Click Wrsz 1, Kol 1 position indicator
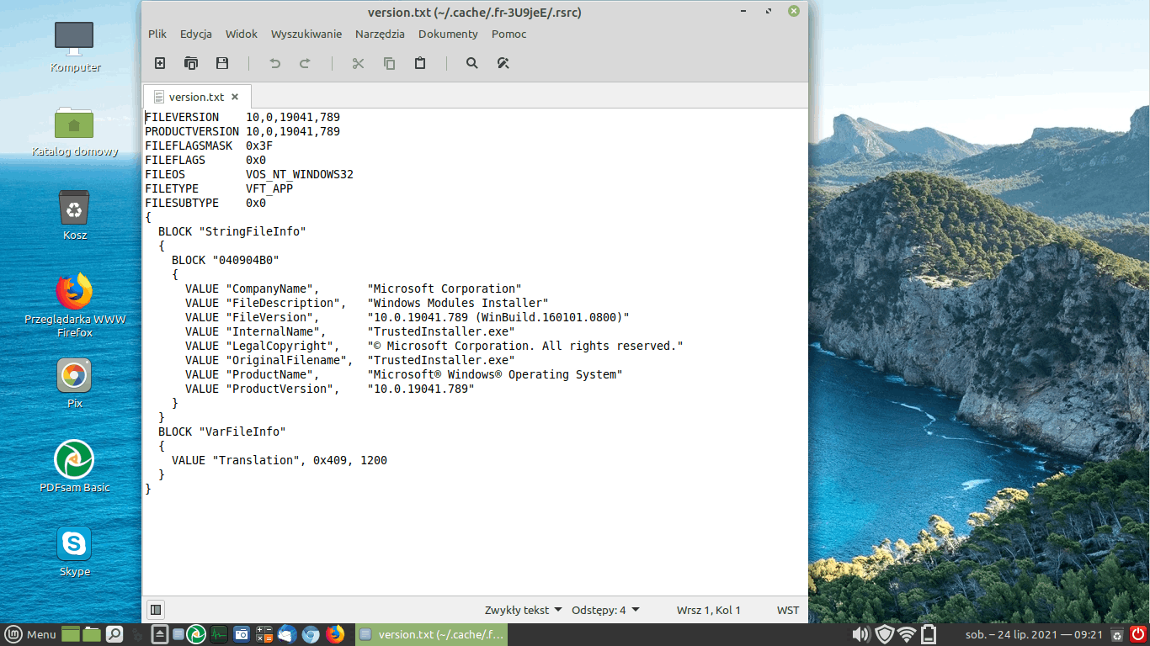The image size is (1150, 646). 708,610
